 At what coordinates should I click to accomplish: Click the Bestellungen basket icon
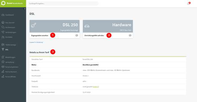click(3, 57)
